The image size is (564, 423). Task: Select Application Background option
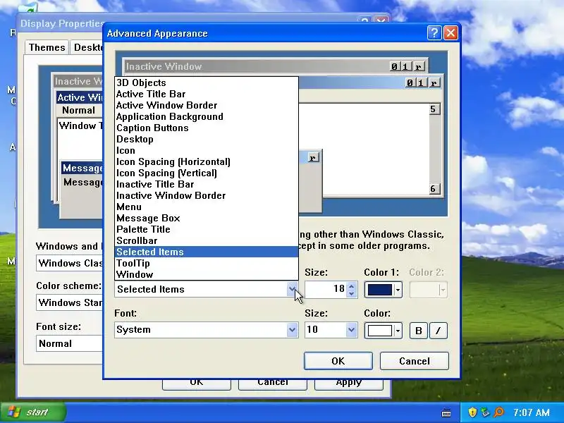(207, 116)
